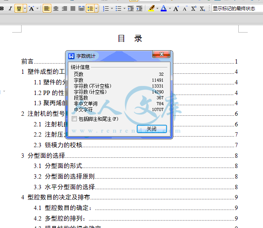Viewport: 263px width, 228px height.
Task: Apply subscript formatting
Action: click(202, 8)
